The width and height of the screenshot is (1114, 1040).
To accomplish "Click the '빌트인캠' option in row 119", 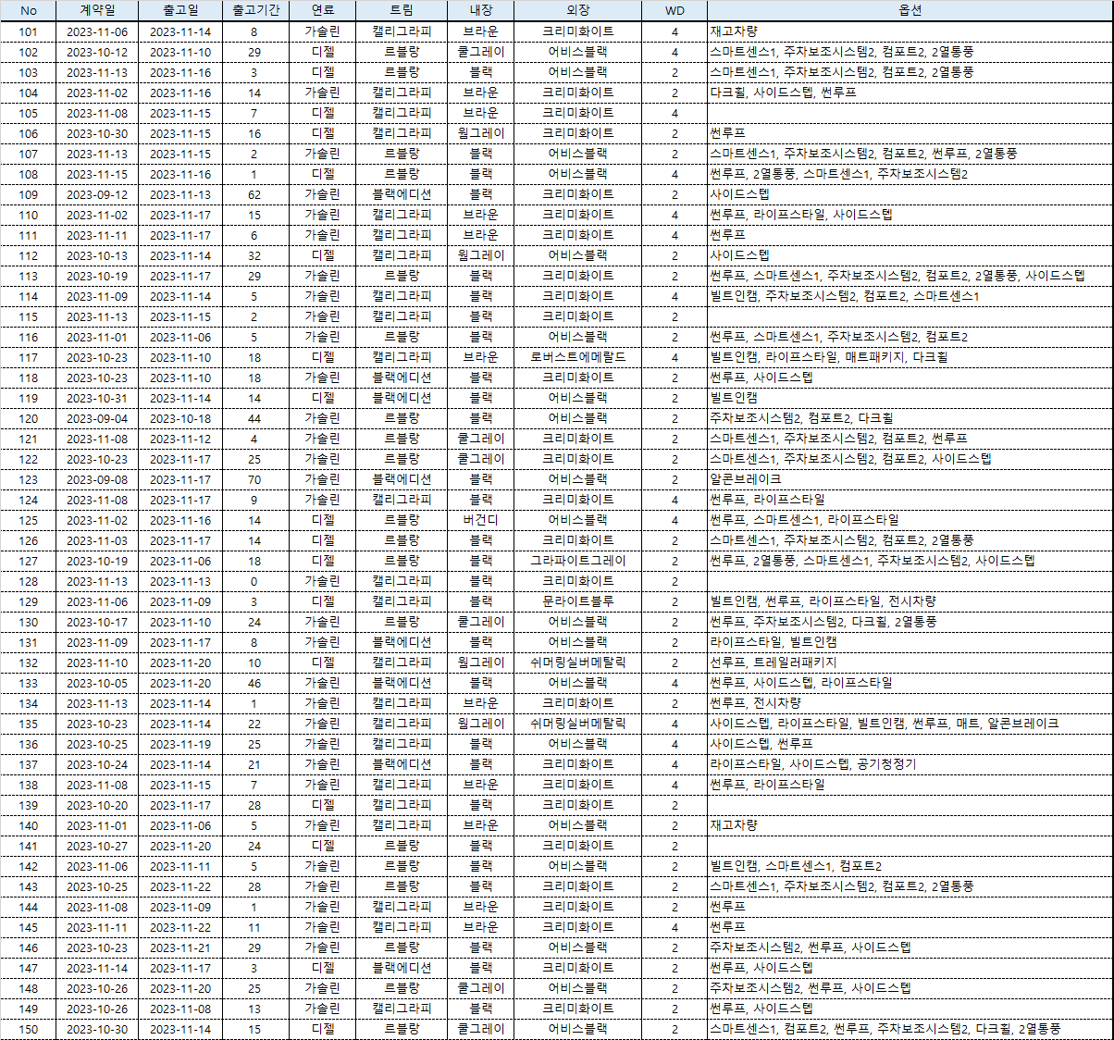I will click(x=734, y=398).
